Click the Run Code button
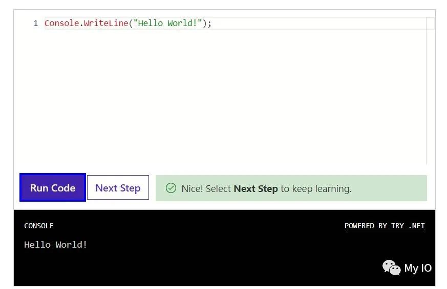 point(53,187)
